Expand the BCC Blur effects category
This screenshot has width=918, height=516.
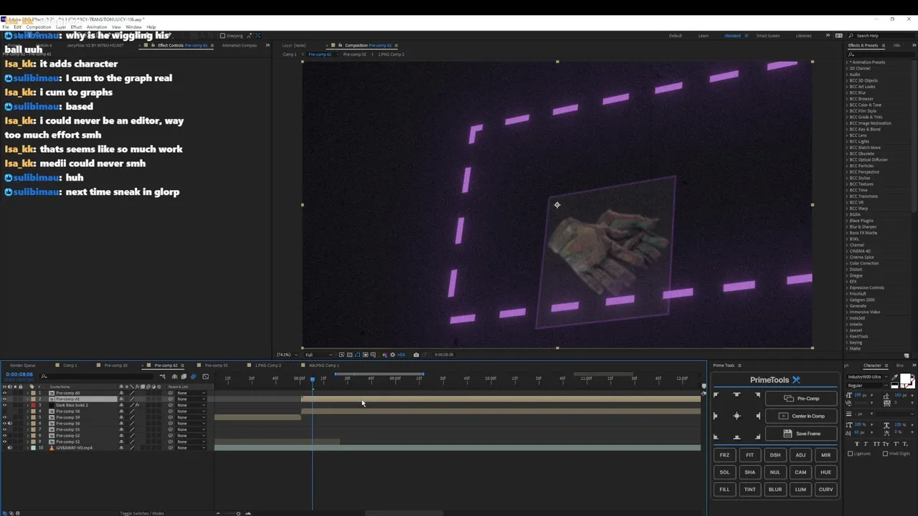[x=848, y=92]
